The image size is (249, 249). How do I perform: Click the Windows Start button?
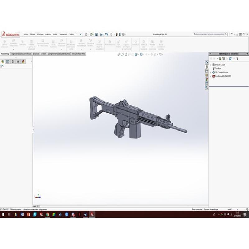[x=3, y=214]
